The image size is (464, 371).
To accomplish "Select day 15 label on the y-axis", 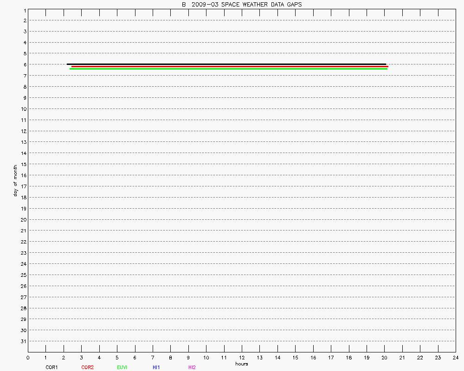I will [x=22, y=165].
